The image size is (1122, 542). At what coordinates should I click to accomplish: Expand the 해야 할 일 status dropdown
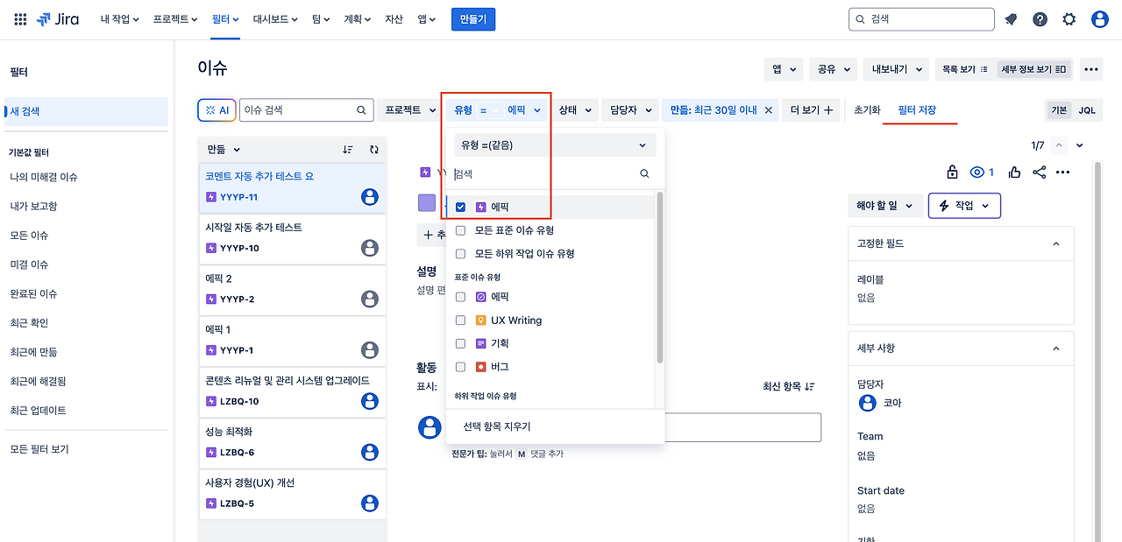click(x=884, y=206)
